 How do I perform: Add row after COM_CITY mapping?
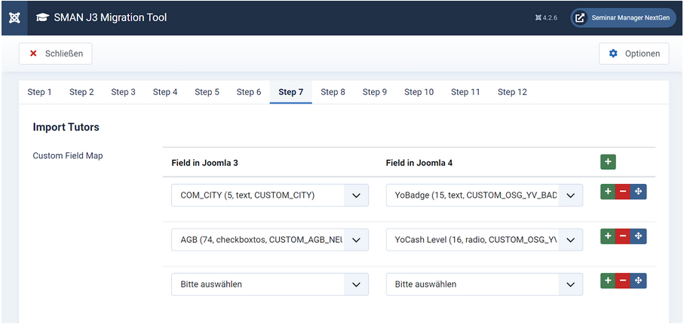pos(608,192)
